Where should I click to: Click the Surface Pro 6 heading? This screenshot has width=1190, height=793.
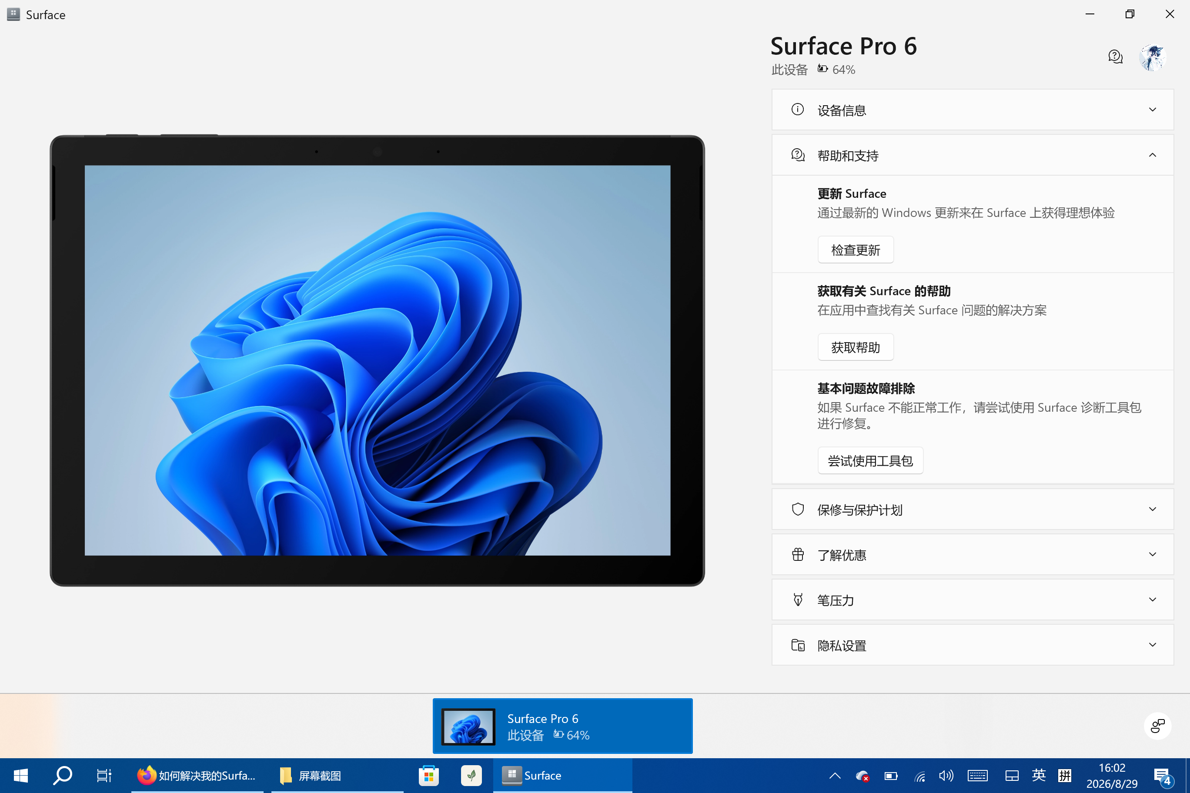[843, 46]
